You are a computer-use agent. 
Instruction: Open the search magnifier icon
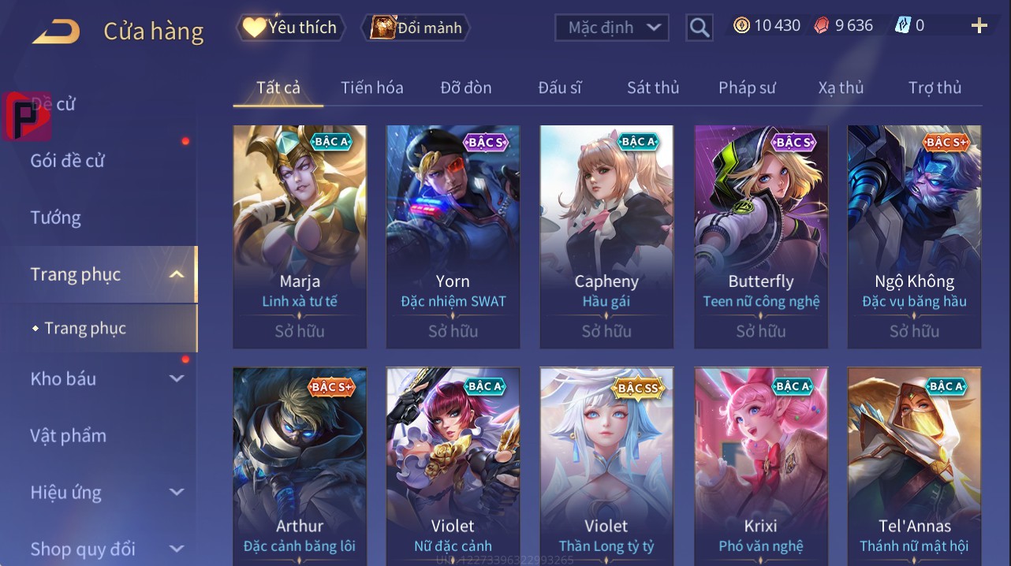tap(699, 28)
